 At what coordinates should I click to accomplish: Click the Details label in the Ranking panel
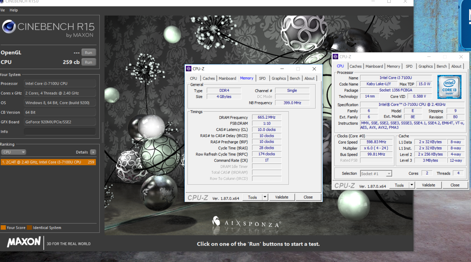82,152
